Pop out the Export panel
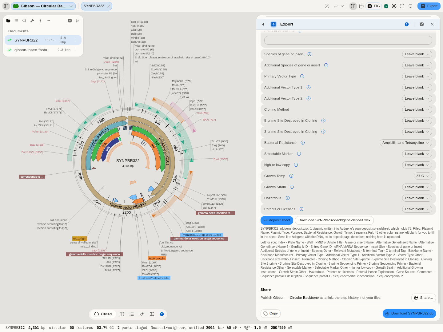This screenshot has width=443, height=332. click(x=422, y=24)
